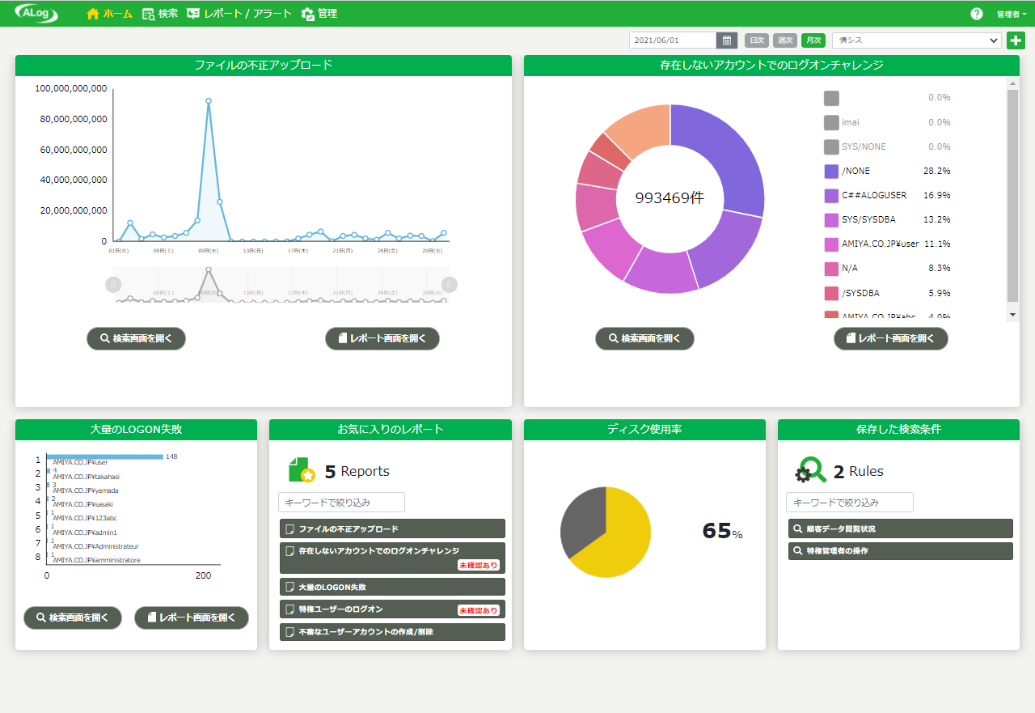Screen dimensions: 1035x713
Task: Click magnifier icon beside 特権管理者の操作
Action: point(797,551)
